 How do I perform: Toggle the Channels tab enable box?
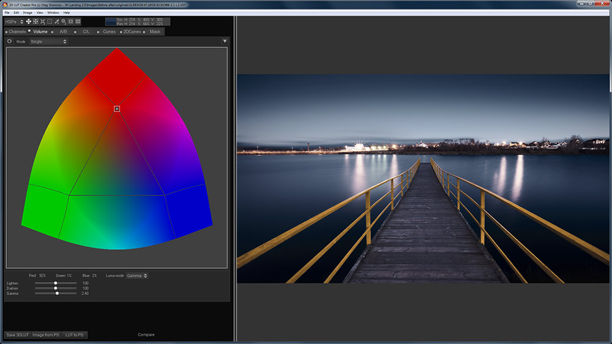click(x=6, y=32)
